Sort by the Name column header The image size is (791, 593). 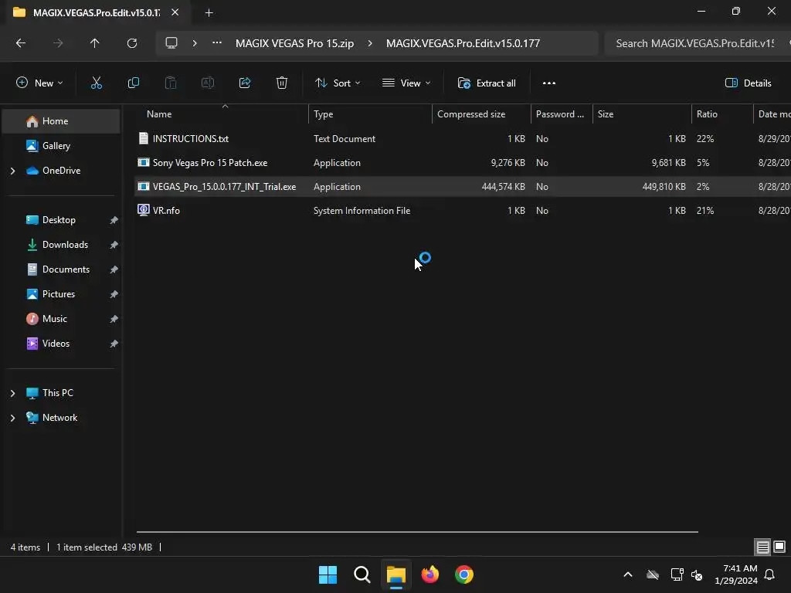click(x=222, y=114)
